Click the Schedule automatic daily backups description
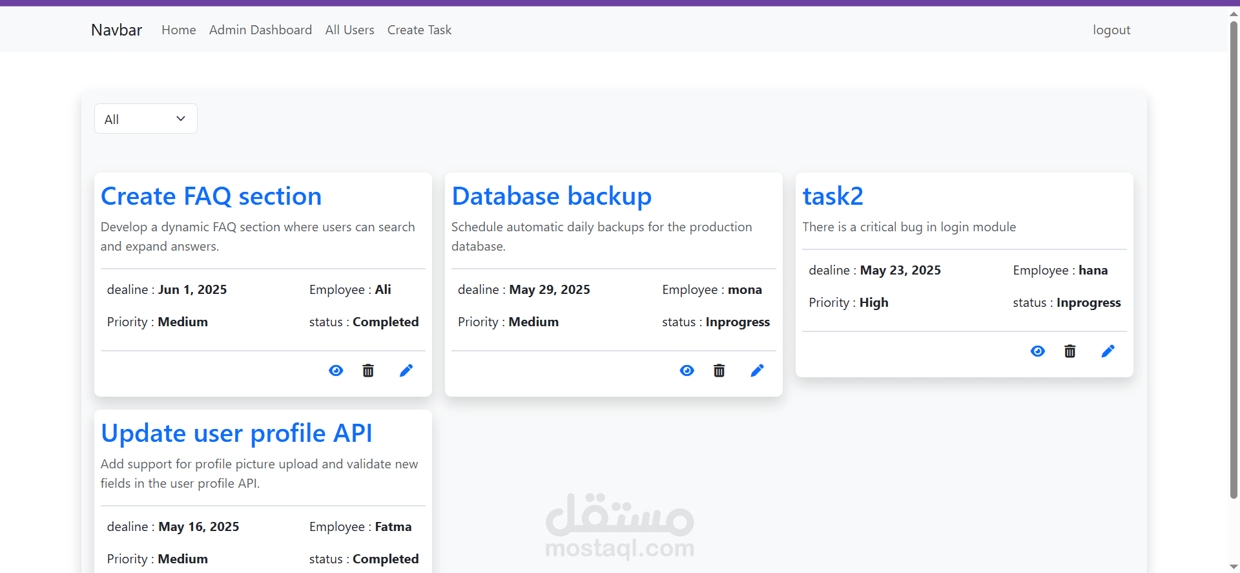Image resolution: width=1240 pixels, height=573 pixels. pyautogui.click(x=602, y=236)
